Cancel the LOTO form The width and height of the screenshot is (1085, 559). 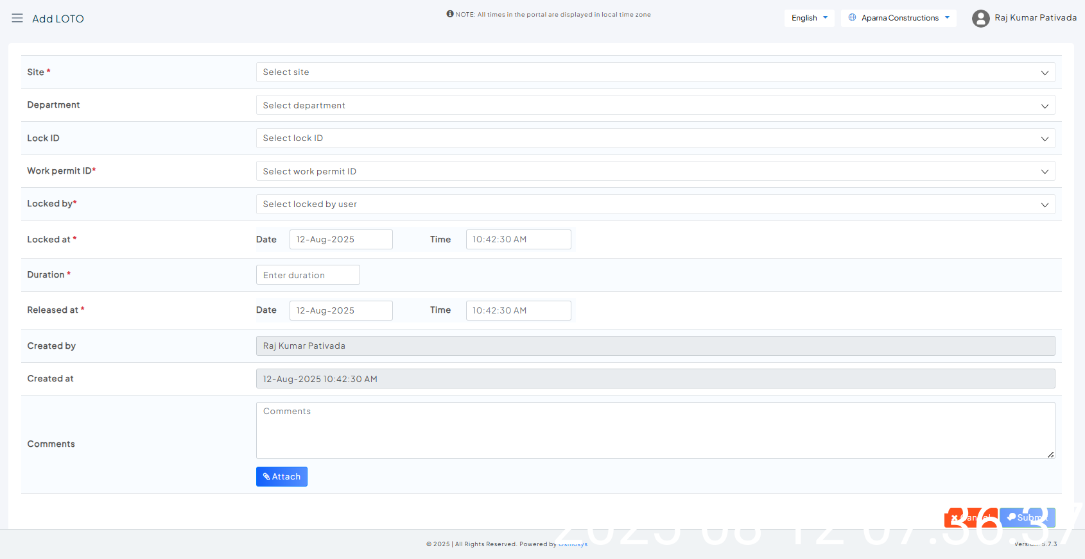click(x=971, y=517)
